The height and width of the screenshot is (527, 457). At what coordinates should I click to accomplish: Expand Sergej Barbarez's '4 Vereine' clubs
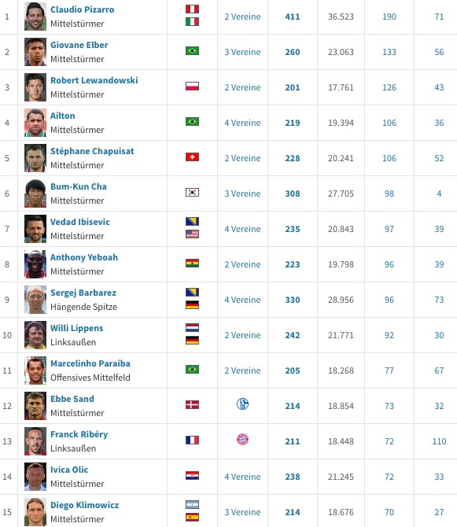click(x=242, y=300)
